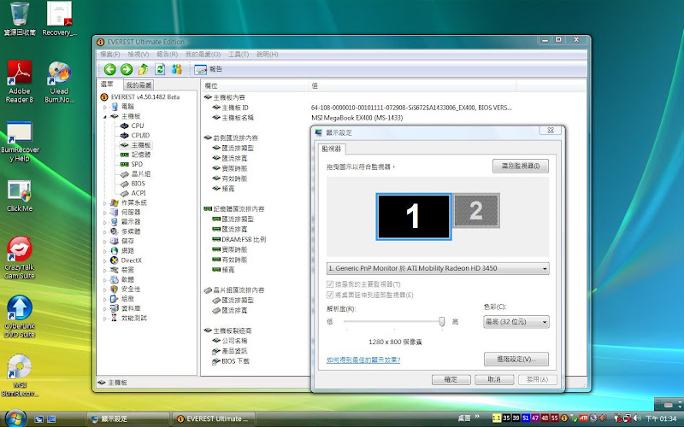Open CrazyTalk Cam Suite desktop shortcut

(20, 258)
